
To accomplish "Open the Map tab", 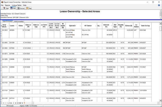I will tap(29, 8).
